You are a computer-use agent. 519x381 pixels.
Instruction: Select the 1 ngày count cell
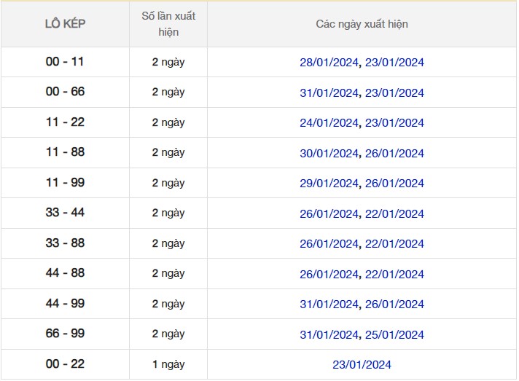168,364
